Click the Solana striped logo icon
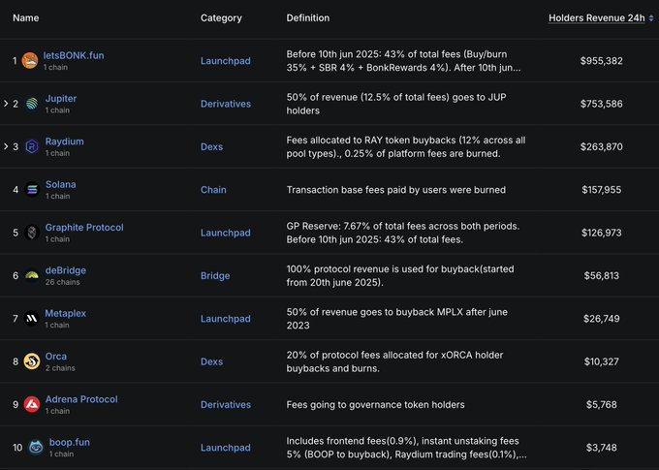Image resolution: width=659 pixels, height=470 pixels. [x=32, y=190]
